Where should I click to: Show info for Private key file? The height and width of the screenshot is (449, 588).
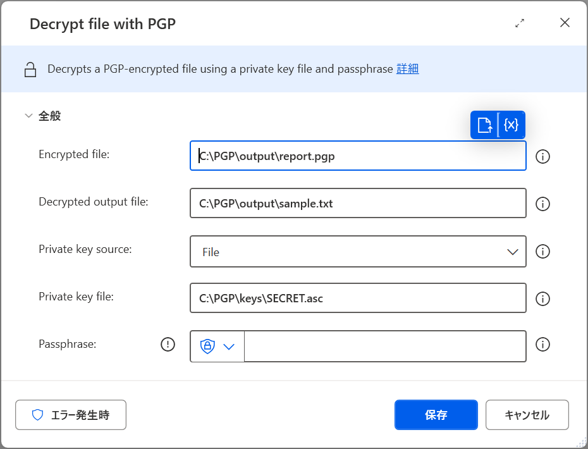tap(542, 298)
